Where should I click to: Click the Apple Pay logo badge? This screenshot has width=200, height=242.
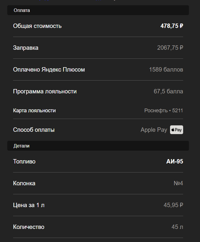(176, 130)
